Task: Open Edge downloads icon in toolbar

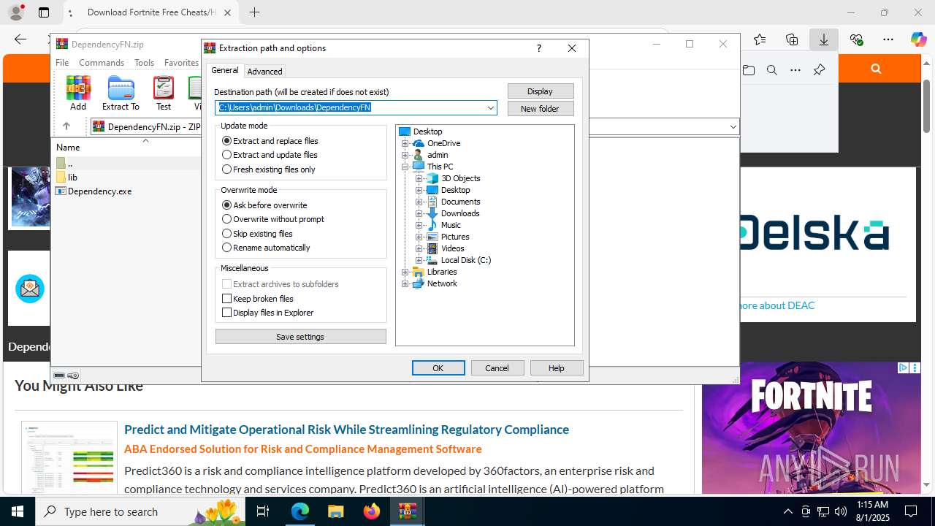Action: click(824, 39)
